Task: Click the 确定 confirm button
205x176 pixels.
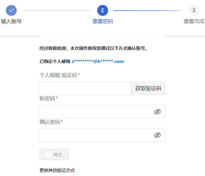Action: (x=54, y=155)
